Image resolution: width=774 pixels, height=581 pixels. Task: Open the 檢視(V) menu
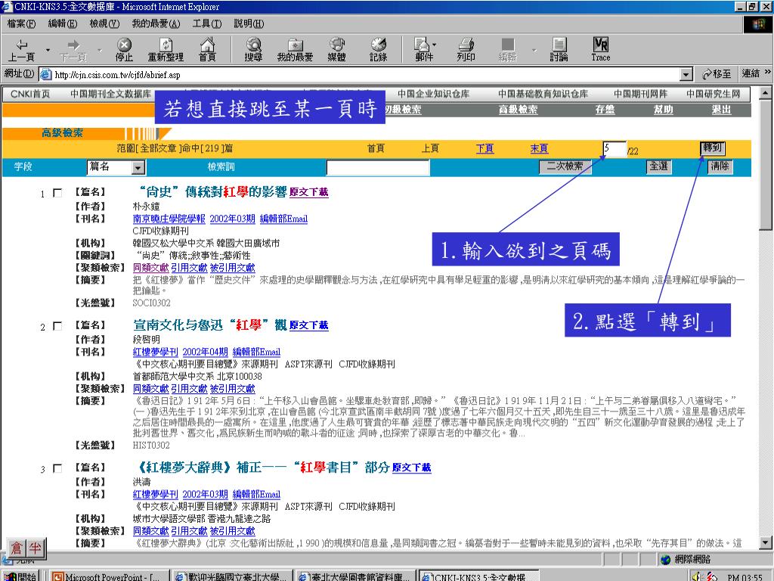(x=104, y=23)
